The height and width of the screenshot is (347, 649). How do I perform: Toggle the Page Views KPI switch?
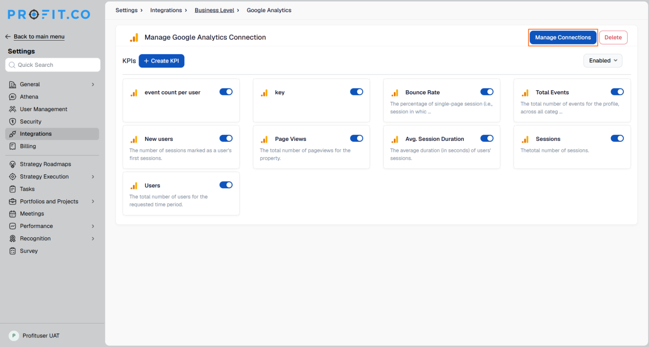[356, 138]
